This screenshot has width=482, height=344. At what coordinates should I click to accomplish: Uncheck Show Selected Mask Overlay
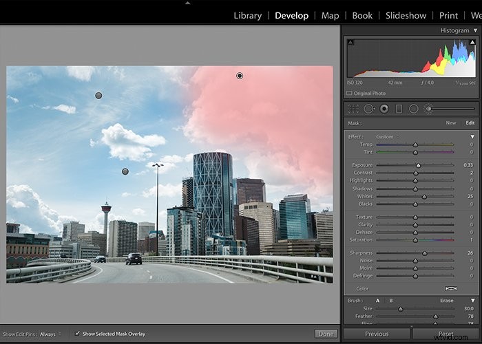tap(77, 333)
